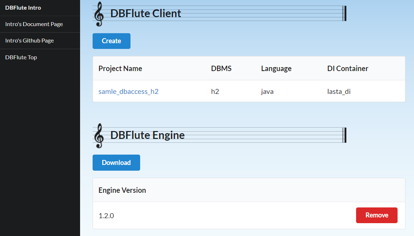Select the DBMS column header
Screen dimensions: 414x236
tap(221, 68)
